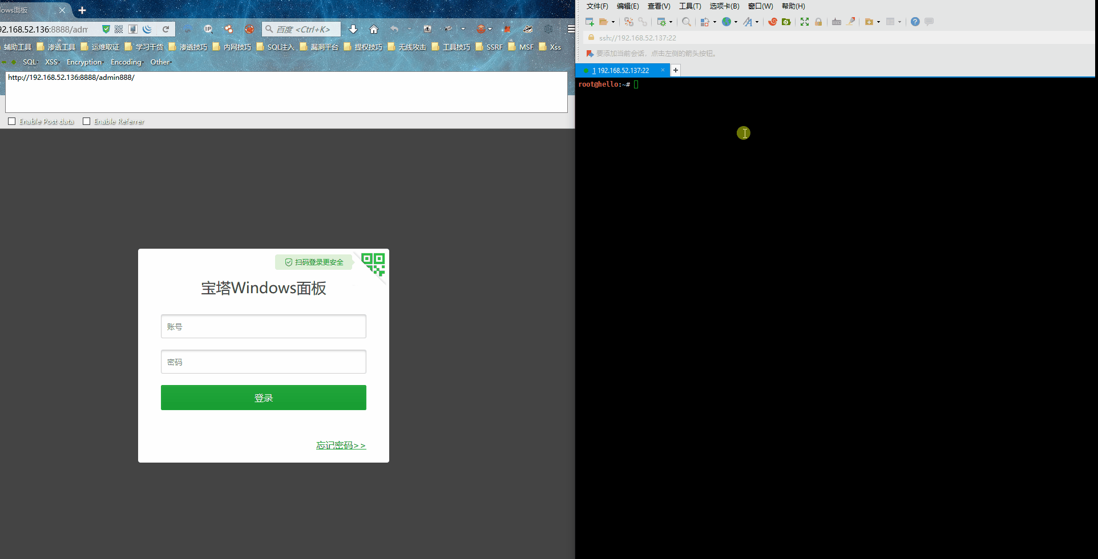Expand the Encryption dropdown in HackBar
Viewport: 1098px width, 559px height.
(x=85, y=62)
